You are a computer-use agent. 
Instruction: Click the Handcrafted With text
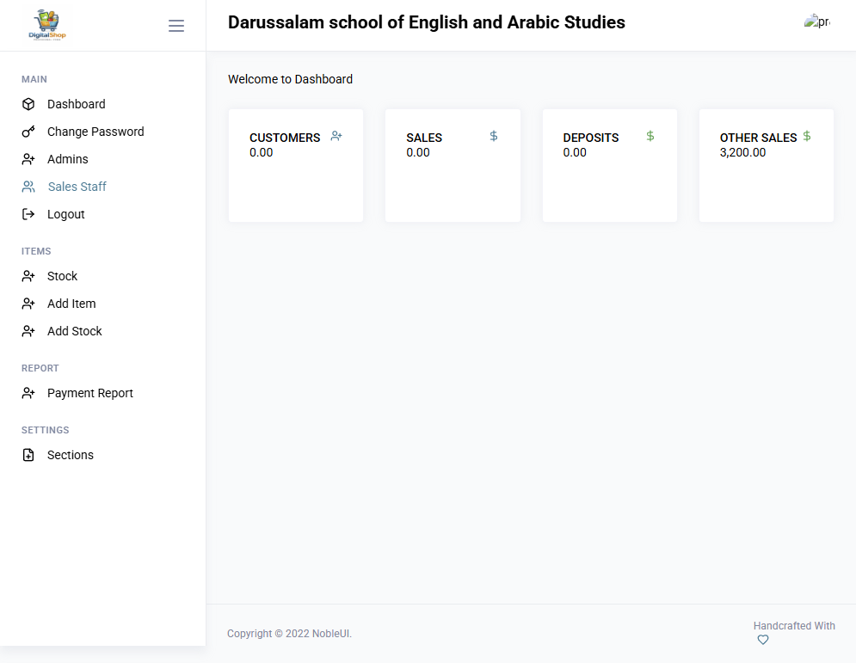coord(794,626)
